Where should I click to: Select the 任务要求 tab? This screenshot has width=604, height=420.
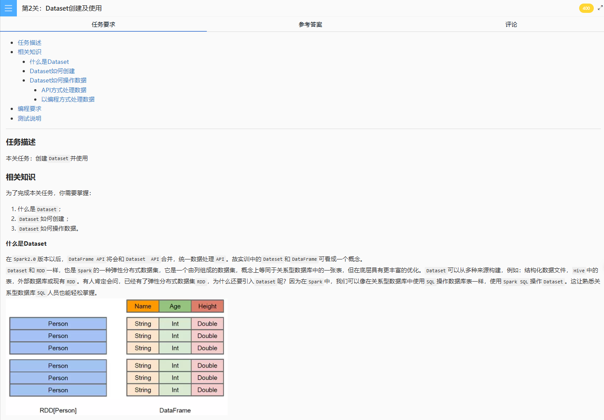[103, 24]
